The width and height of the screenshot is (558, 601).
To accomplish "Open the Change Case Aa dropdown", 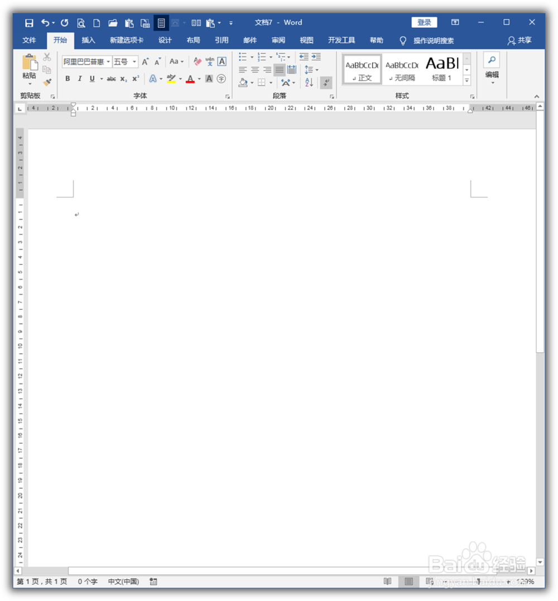I will click(176, 61).
